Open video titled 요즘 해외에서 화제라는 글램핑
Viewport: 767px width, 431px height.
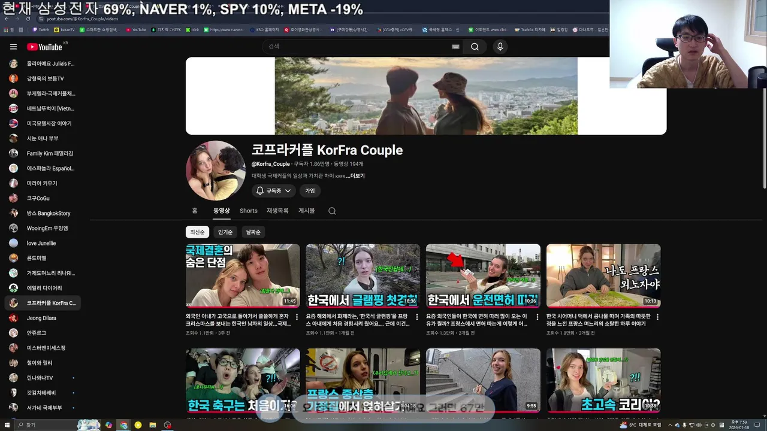tap(358, 320)
